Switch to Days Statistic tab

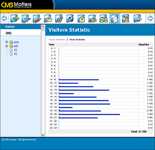(57, 40)
